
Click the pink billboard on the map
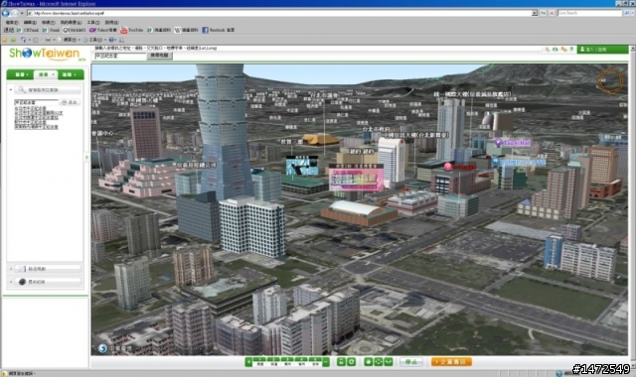click(x=356, y=178)
